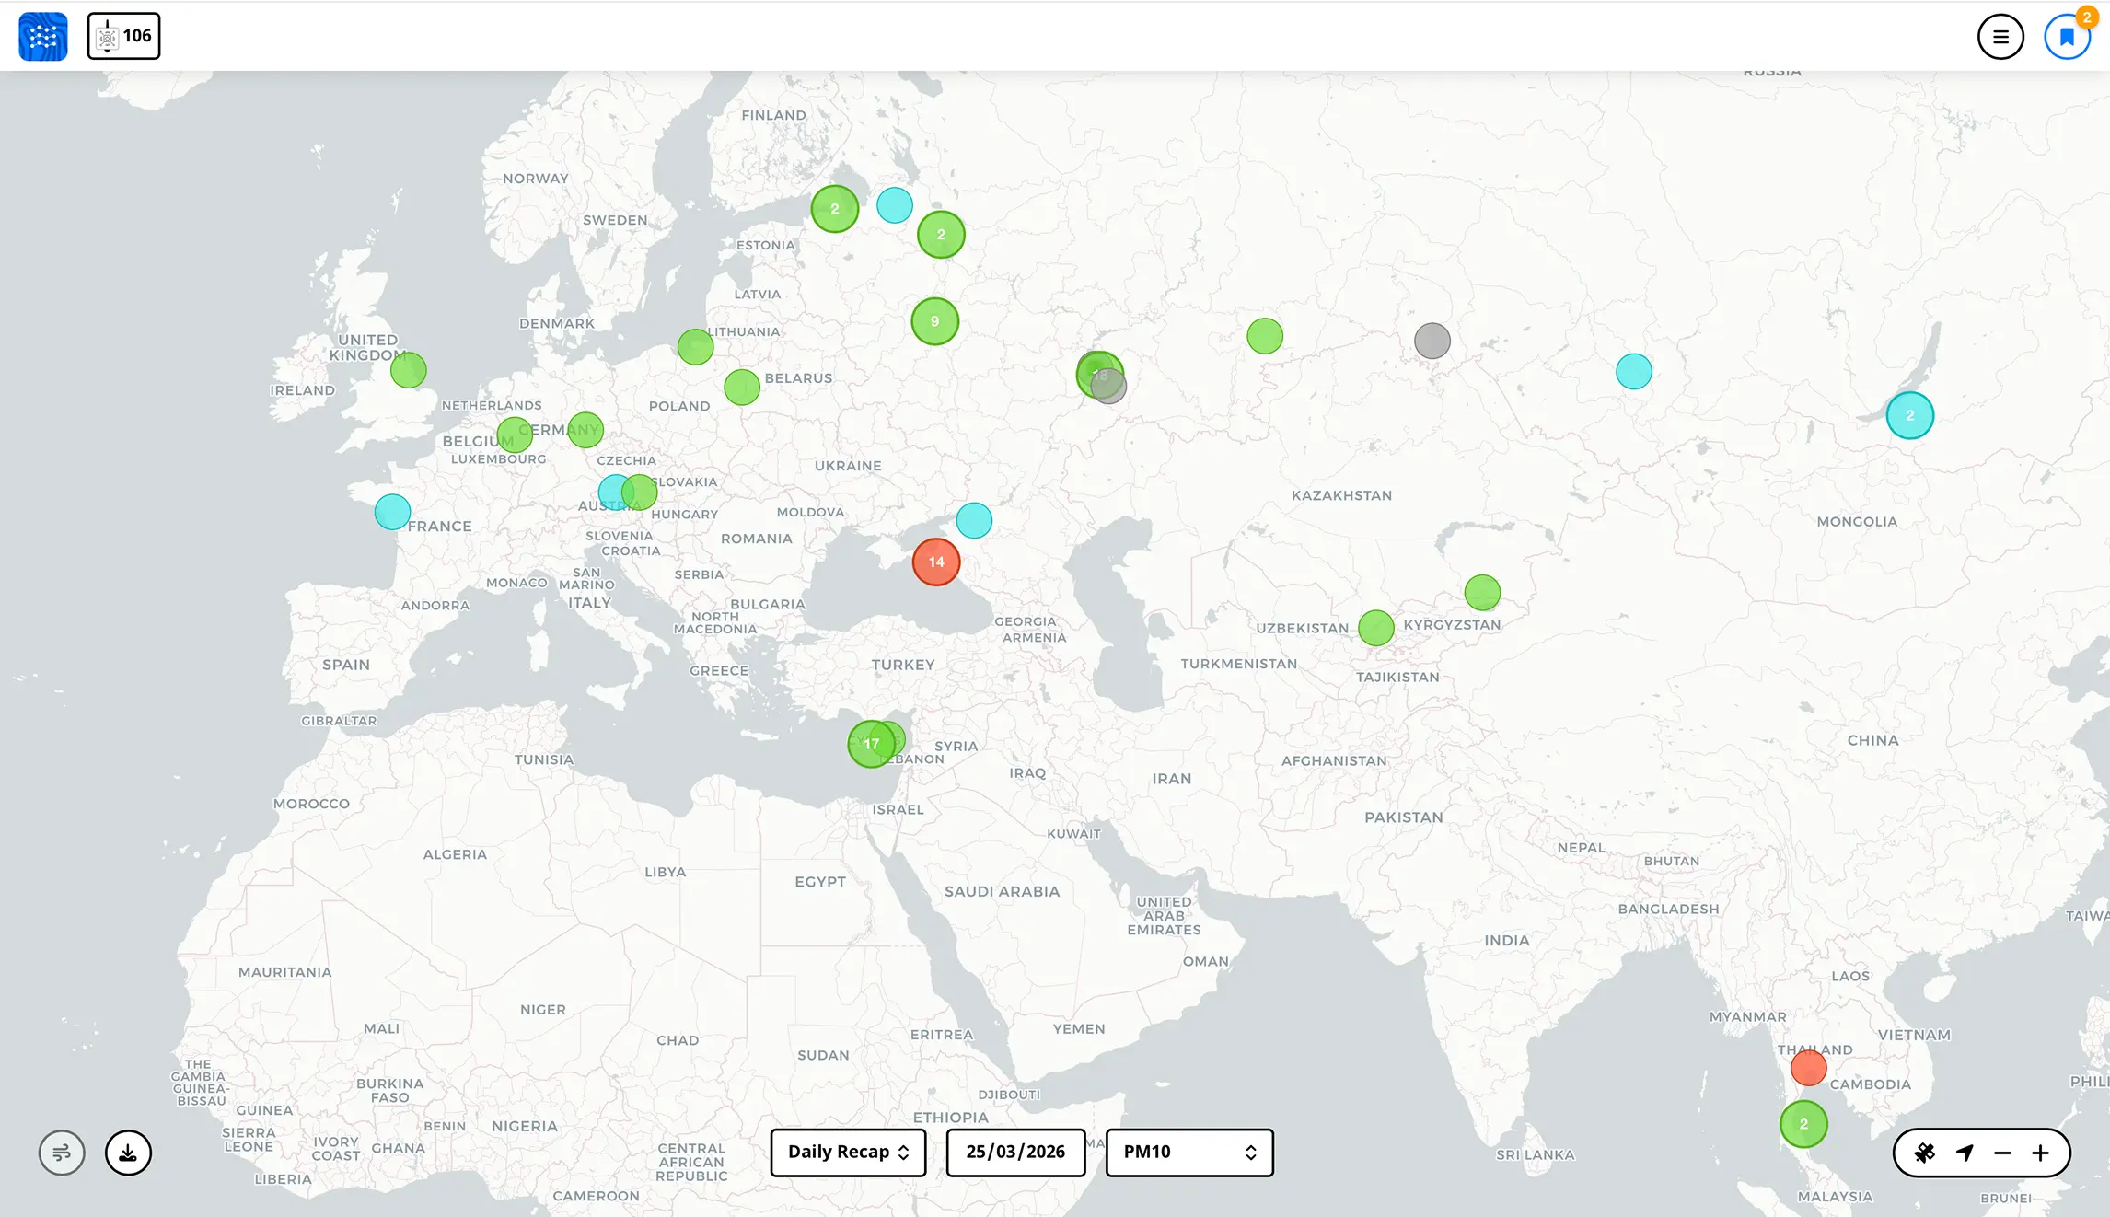Image resolution: width=2110 pixels, height=1217 pixels.
Task: Zoom out with the minus icon
Action: pyautogui.click(x=2002, y=1153)
